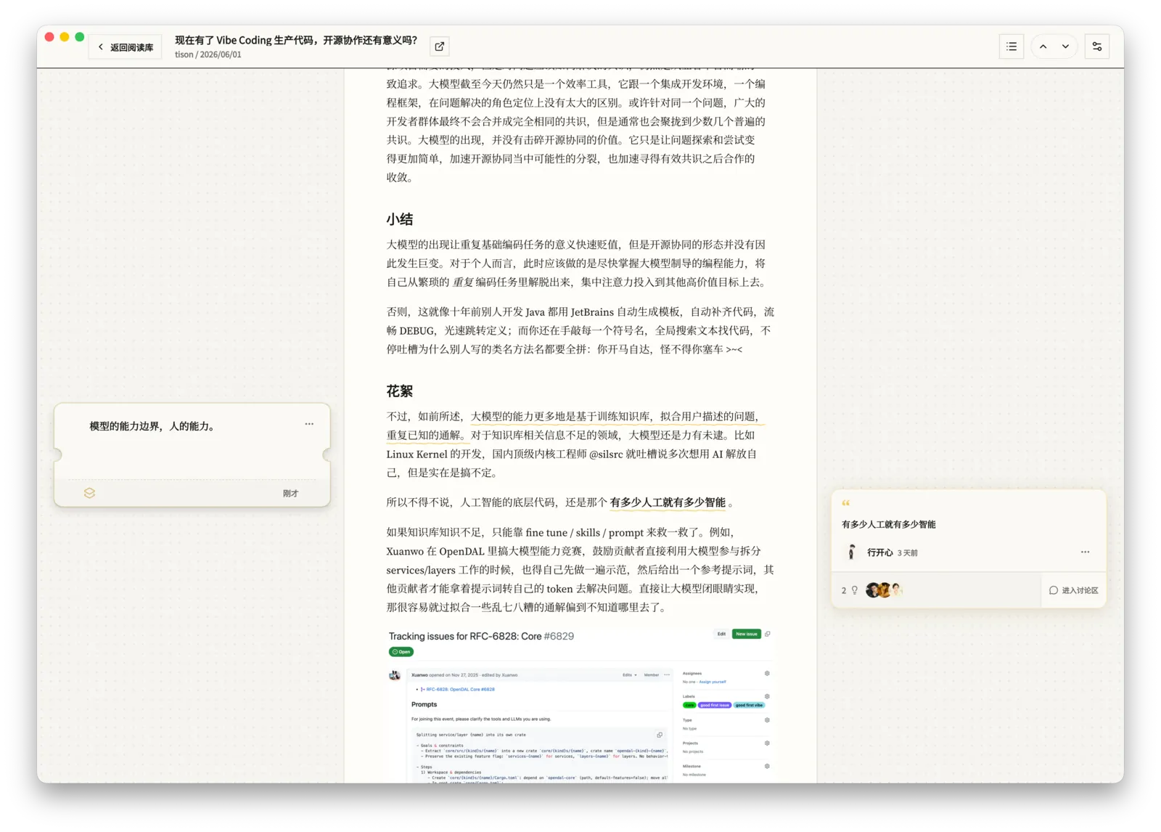Jump to previous item with up chevron
Viewport: 1161px width, 832px height.
1043,46
